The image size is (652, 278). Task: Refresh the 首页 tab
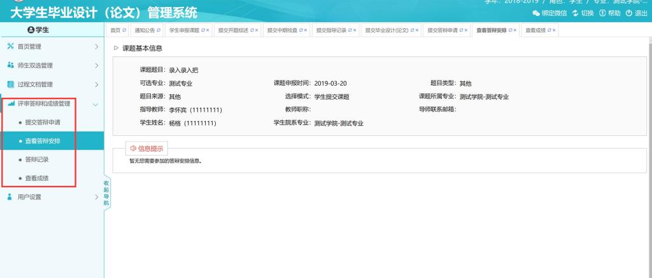(x=124, y=30)
